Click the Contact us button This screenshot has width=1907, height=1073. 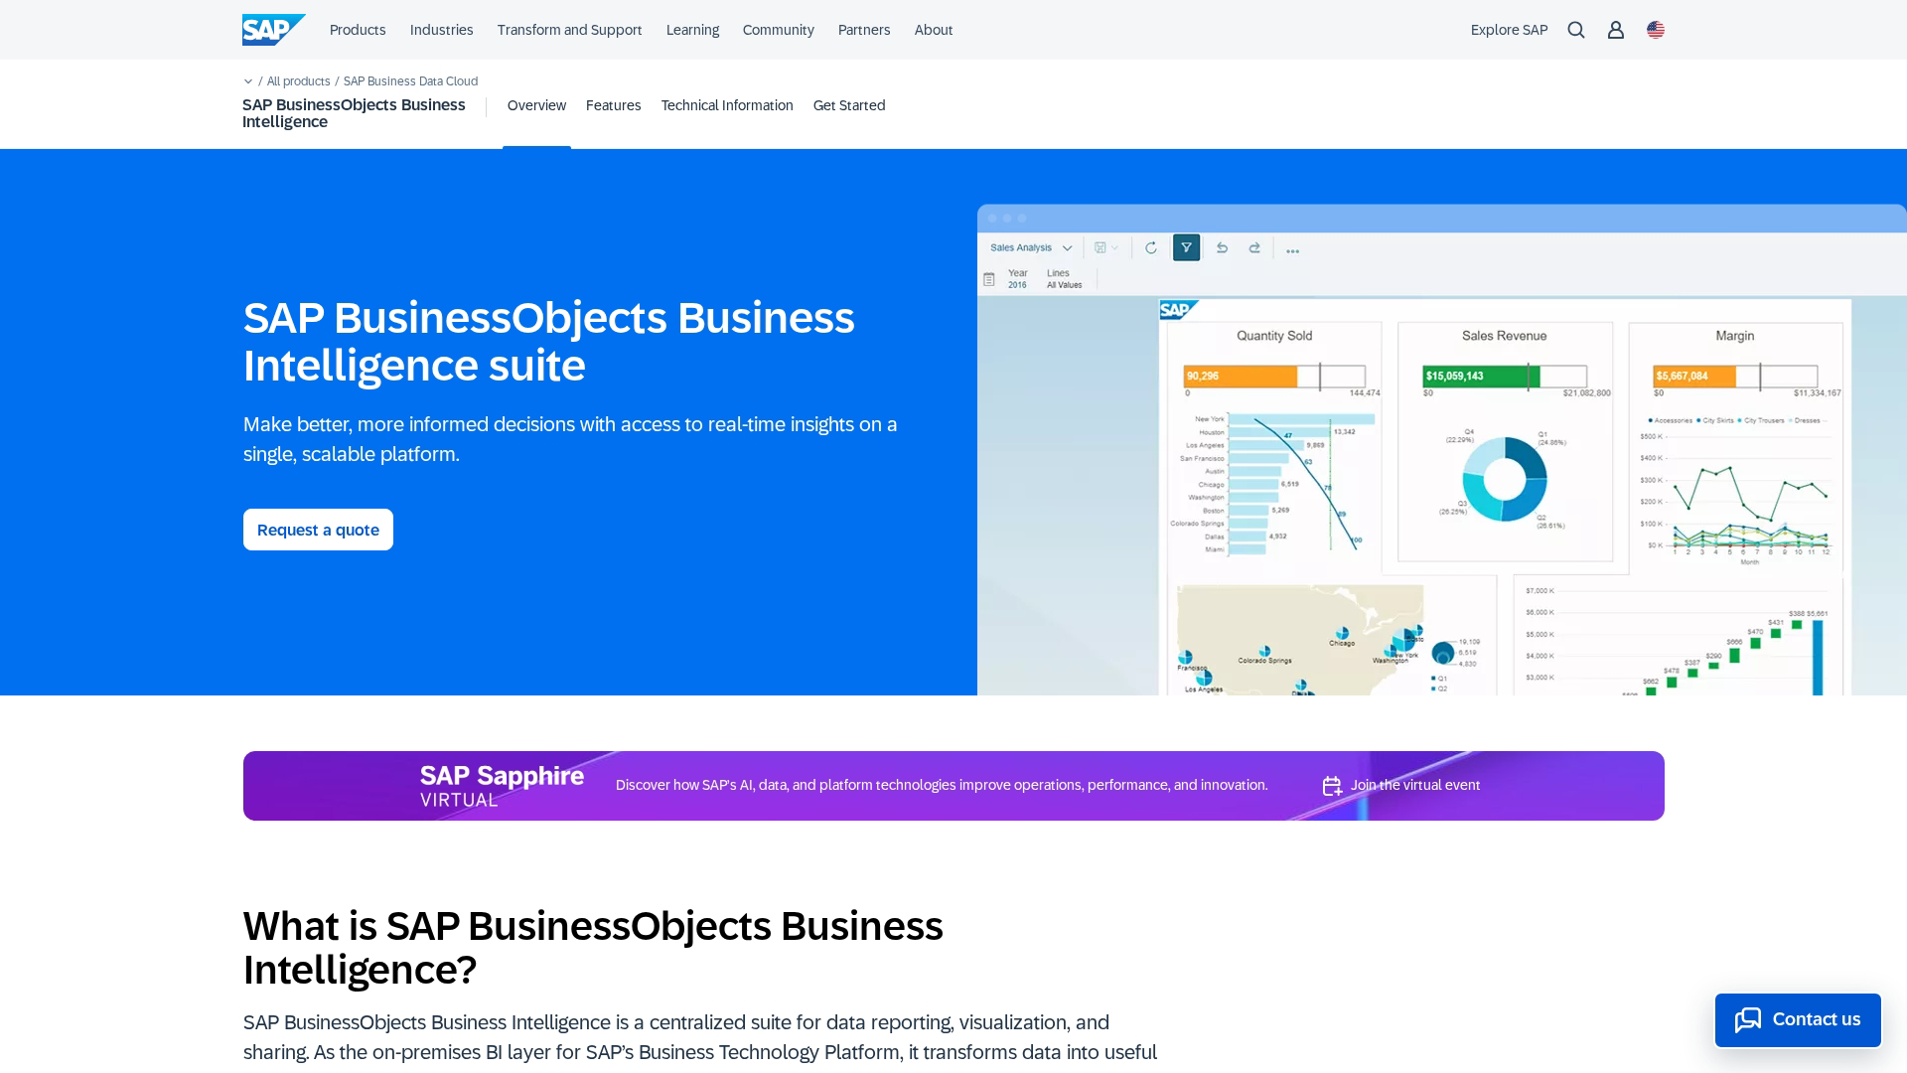point(1798,1019)
